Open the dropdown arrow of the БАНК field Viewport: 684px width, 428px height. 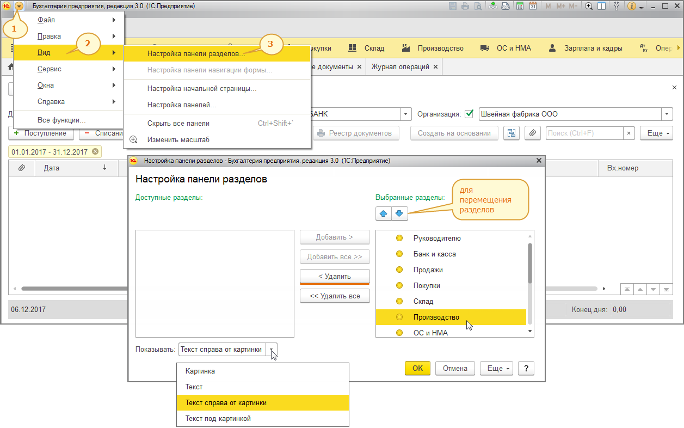[x=406, y=114]
